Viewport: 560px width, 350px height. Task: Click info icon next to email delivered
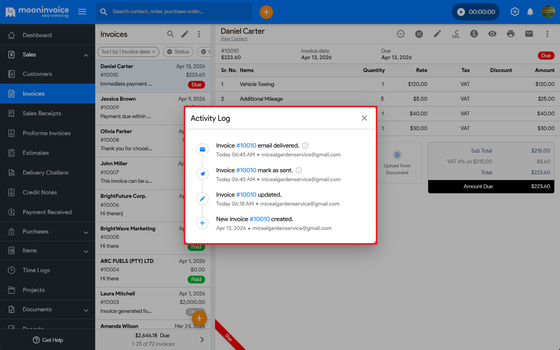(x=305, y=145)
